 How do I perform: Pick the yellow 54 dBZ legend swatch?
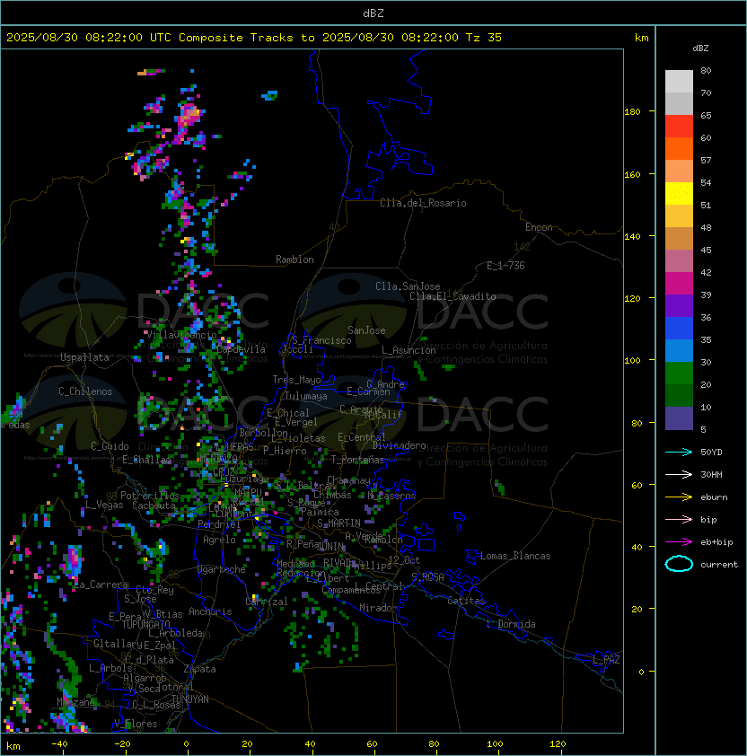coord(679,194)
